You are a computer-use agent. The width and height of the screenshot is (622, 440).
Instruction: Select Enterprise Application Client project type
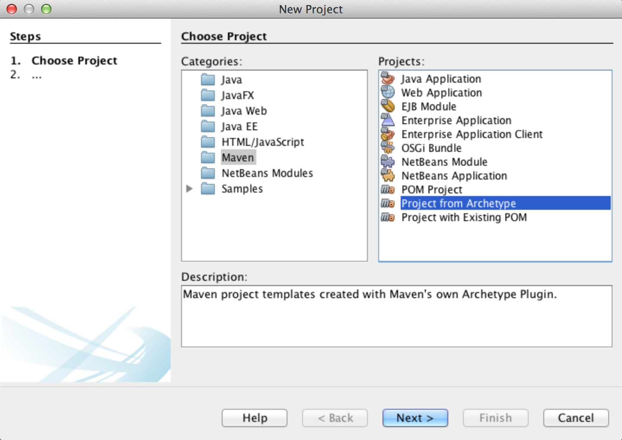472,135
